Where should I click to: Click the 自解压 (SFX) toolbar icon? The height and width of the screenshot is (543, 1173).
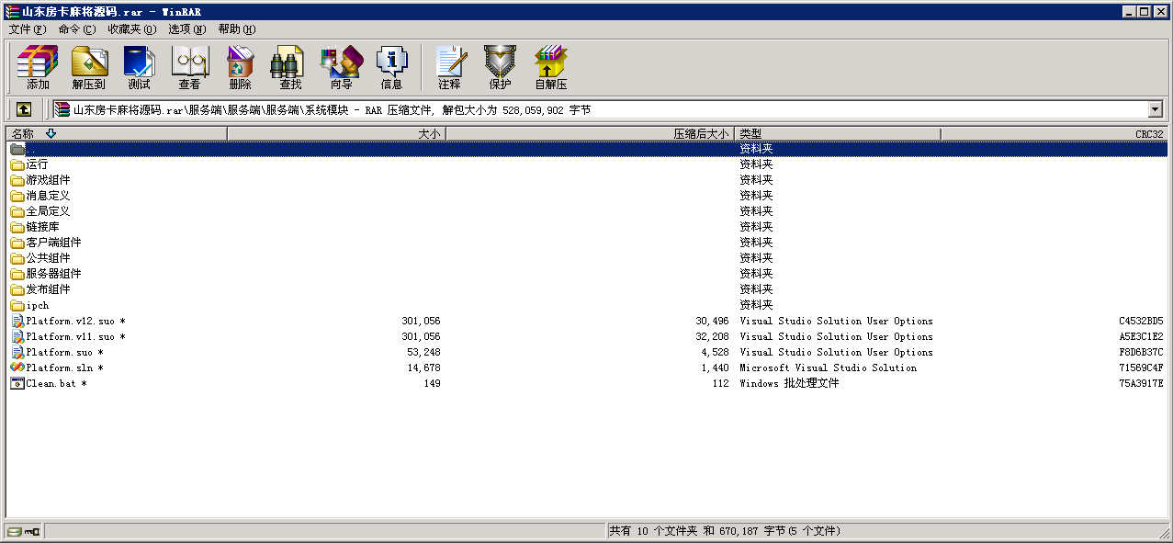[x=551, y=67]
